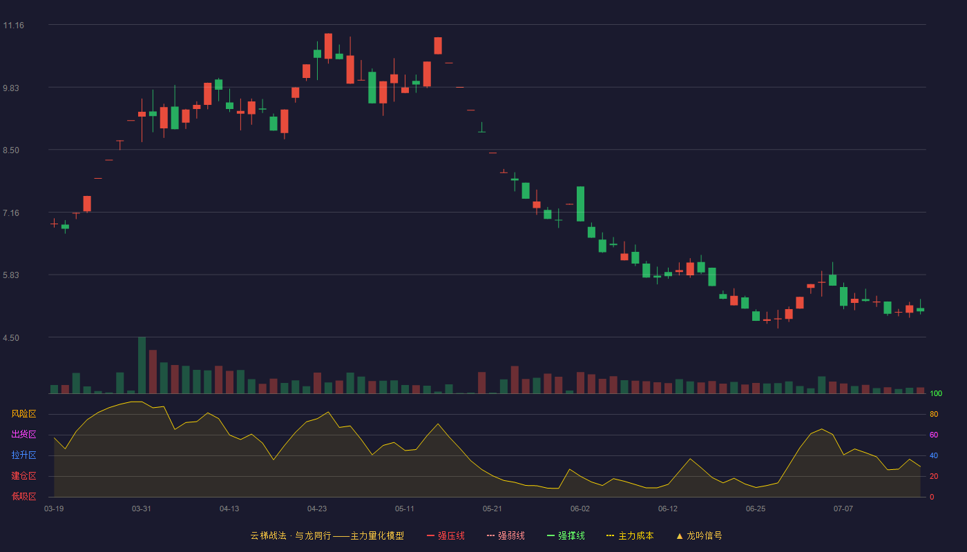The image size is (967, 552).
Task: Click the 06-12 date label
Action: [x=668, y=509]
